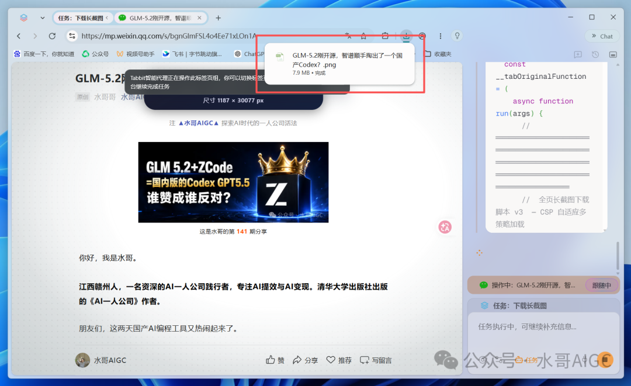Click the PNG file icon in download popup
The height and width of the screenshot is (386, 631).
pos(280,57)
